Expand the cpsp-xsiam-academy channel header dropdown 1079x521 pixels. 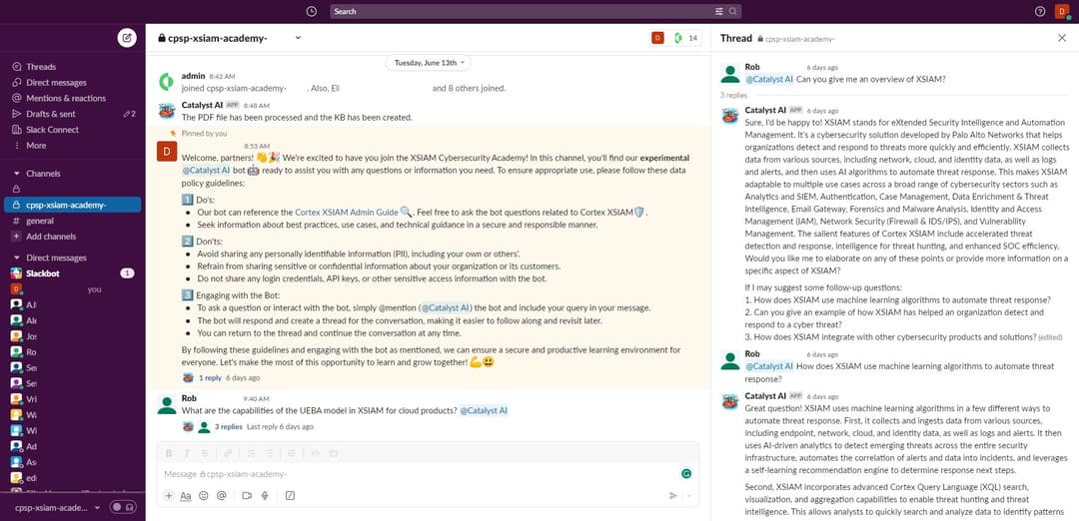(298, 38)
